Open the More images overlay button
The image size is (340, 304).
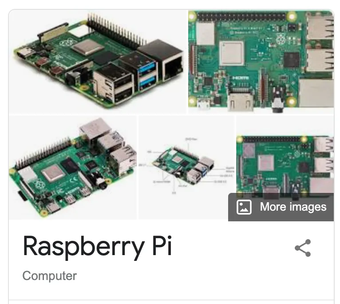pos(281,207)
